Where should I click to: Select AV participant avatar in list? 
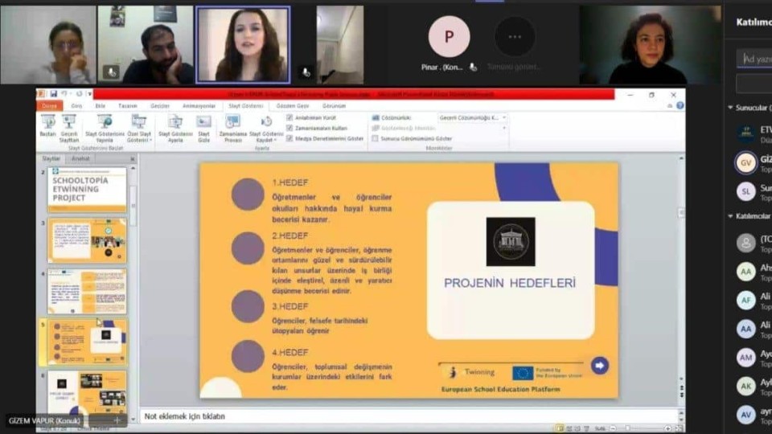(x=745, y=415)
